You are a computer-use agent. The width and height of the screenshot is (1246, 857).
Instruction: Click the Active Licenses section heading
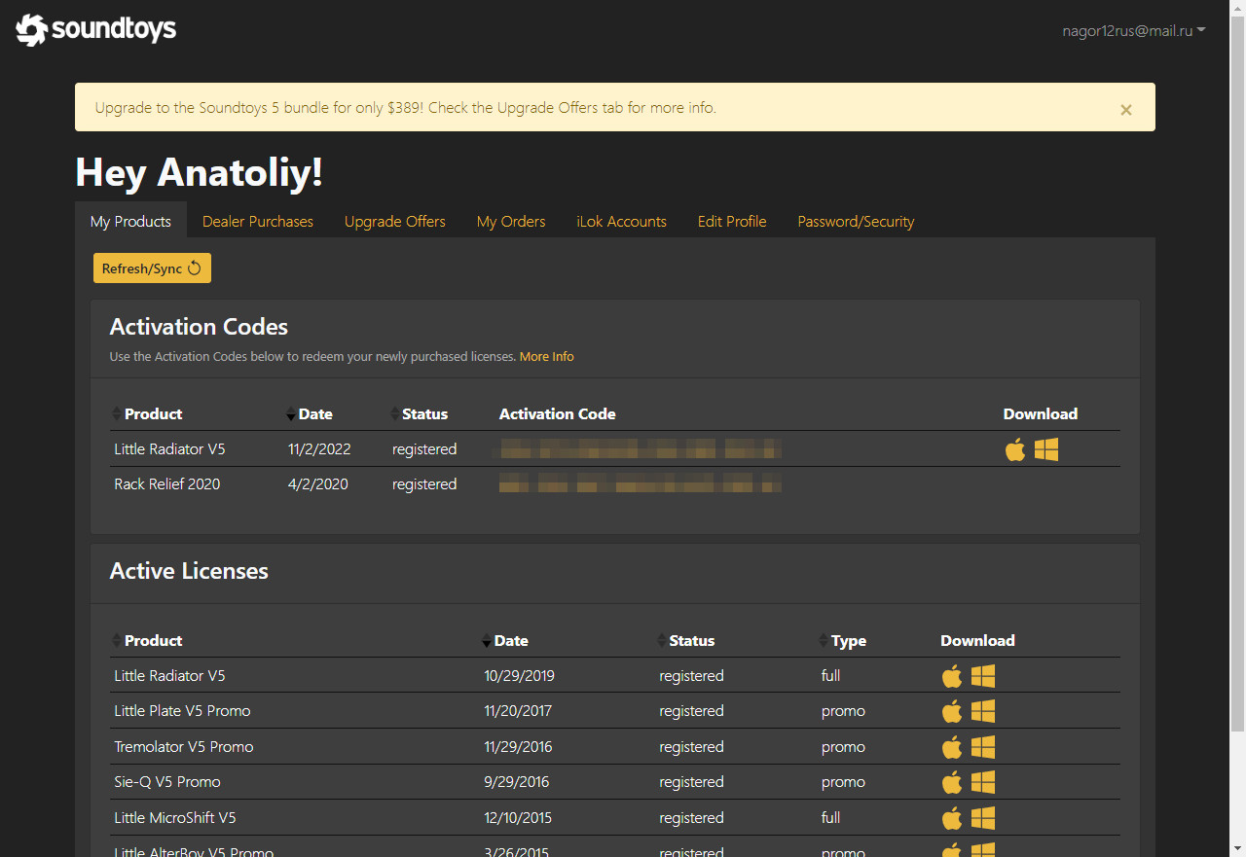(189, 571)
